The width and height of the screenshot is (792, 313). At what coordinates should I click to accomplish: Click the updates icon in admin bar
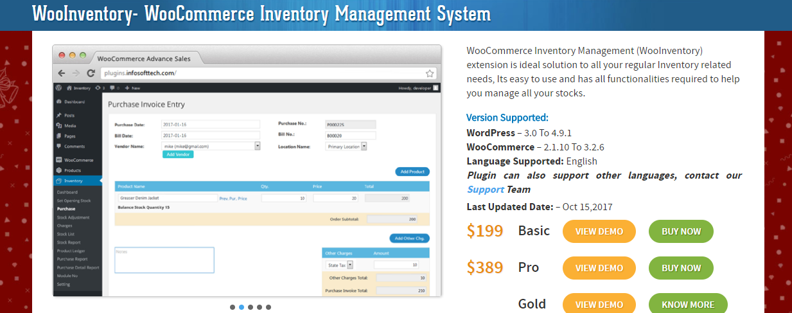[x=97, y=87]
